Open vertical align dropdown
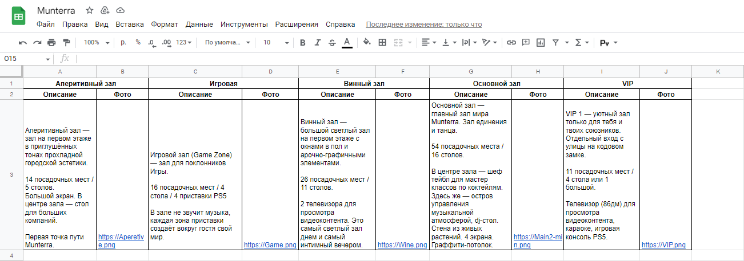Image resolution: width=744 pixels, height=261 pixels. click(x=449, y=42)
